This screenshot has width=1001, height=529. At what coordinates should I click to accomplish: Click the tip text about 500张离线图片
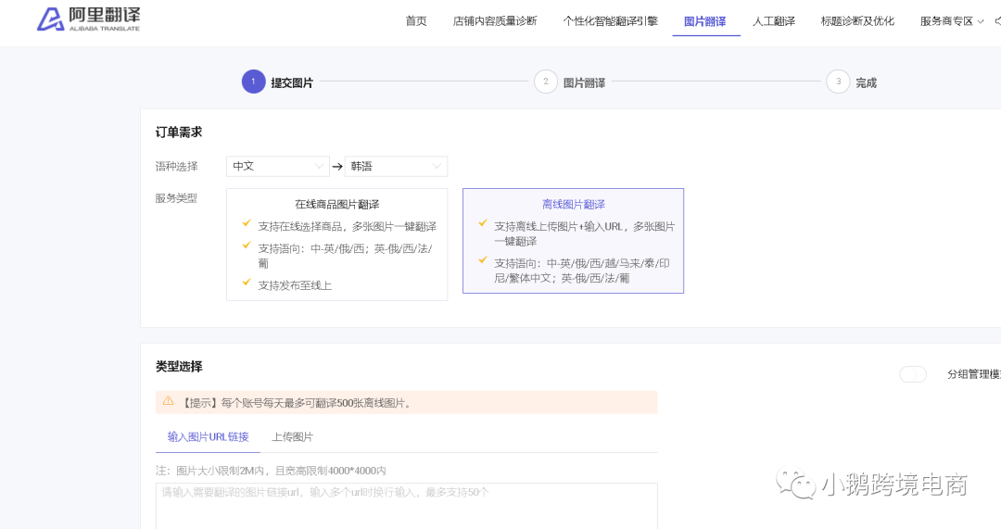298,403
